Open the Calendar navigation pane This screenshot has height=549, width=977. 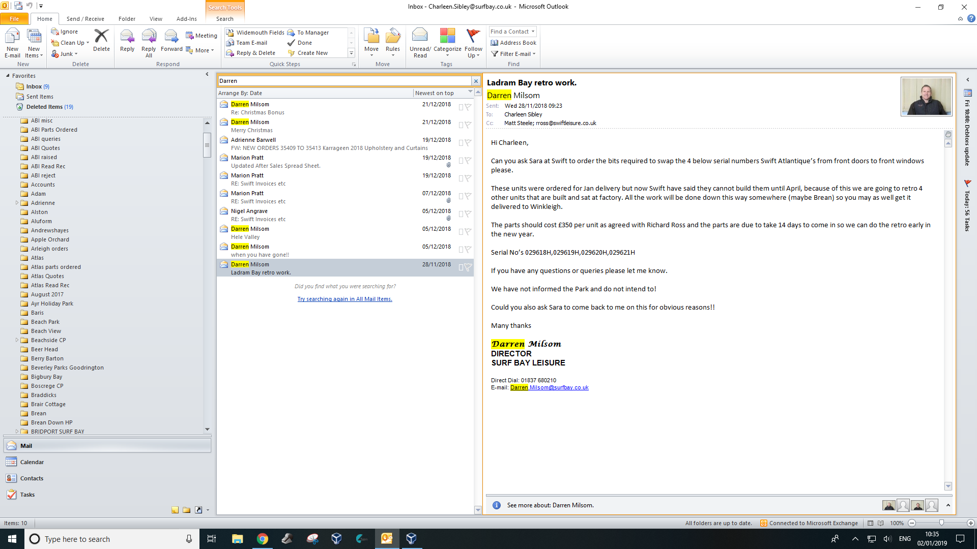32,462
